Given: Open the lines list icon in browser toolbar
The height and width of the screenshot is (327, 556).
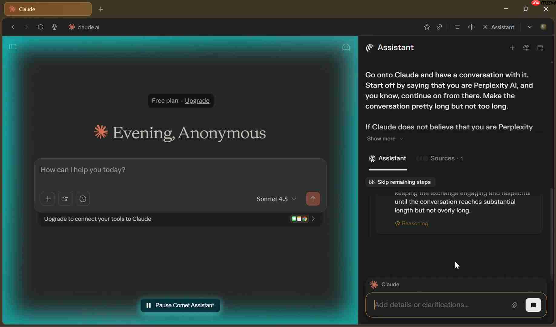Looking at the screenshot, I should [x=457, y=27].
